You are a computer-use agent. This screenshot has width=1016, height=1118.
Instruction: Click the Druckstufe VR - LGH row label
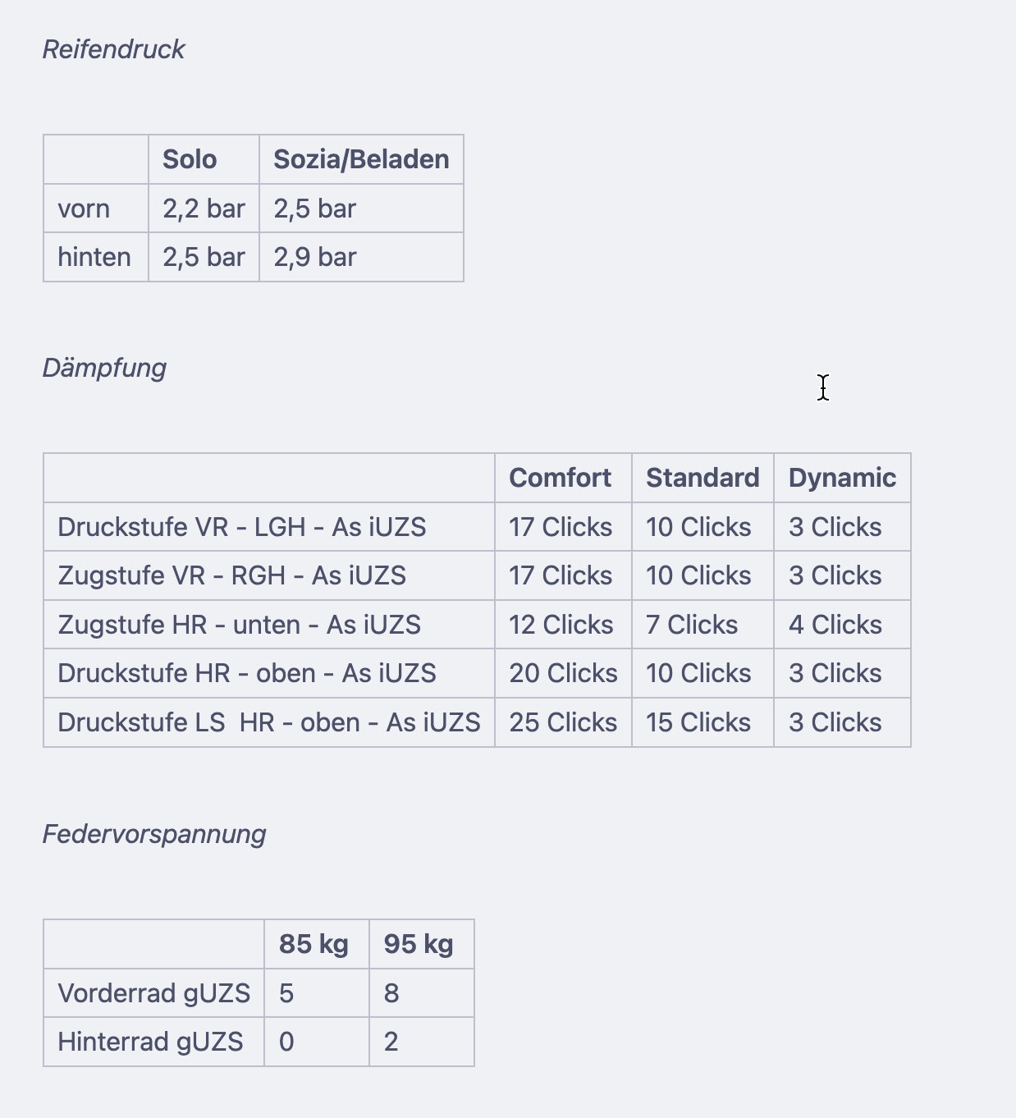(242, 527)
